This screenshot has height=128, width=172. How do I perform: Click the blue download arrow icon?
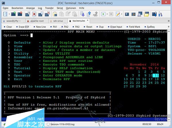[82, 14]
